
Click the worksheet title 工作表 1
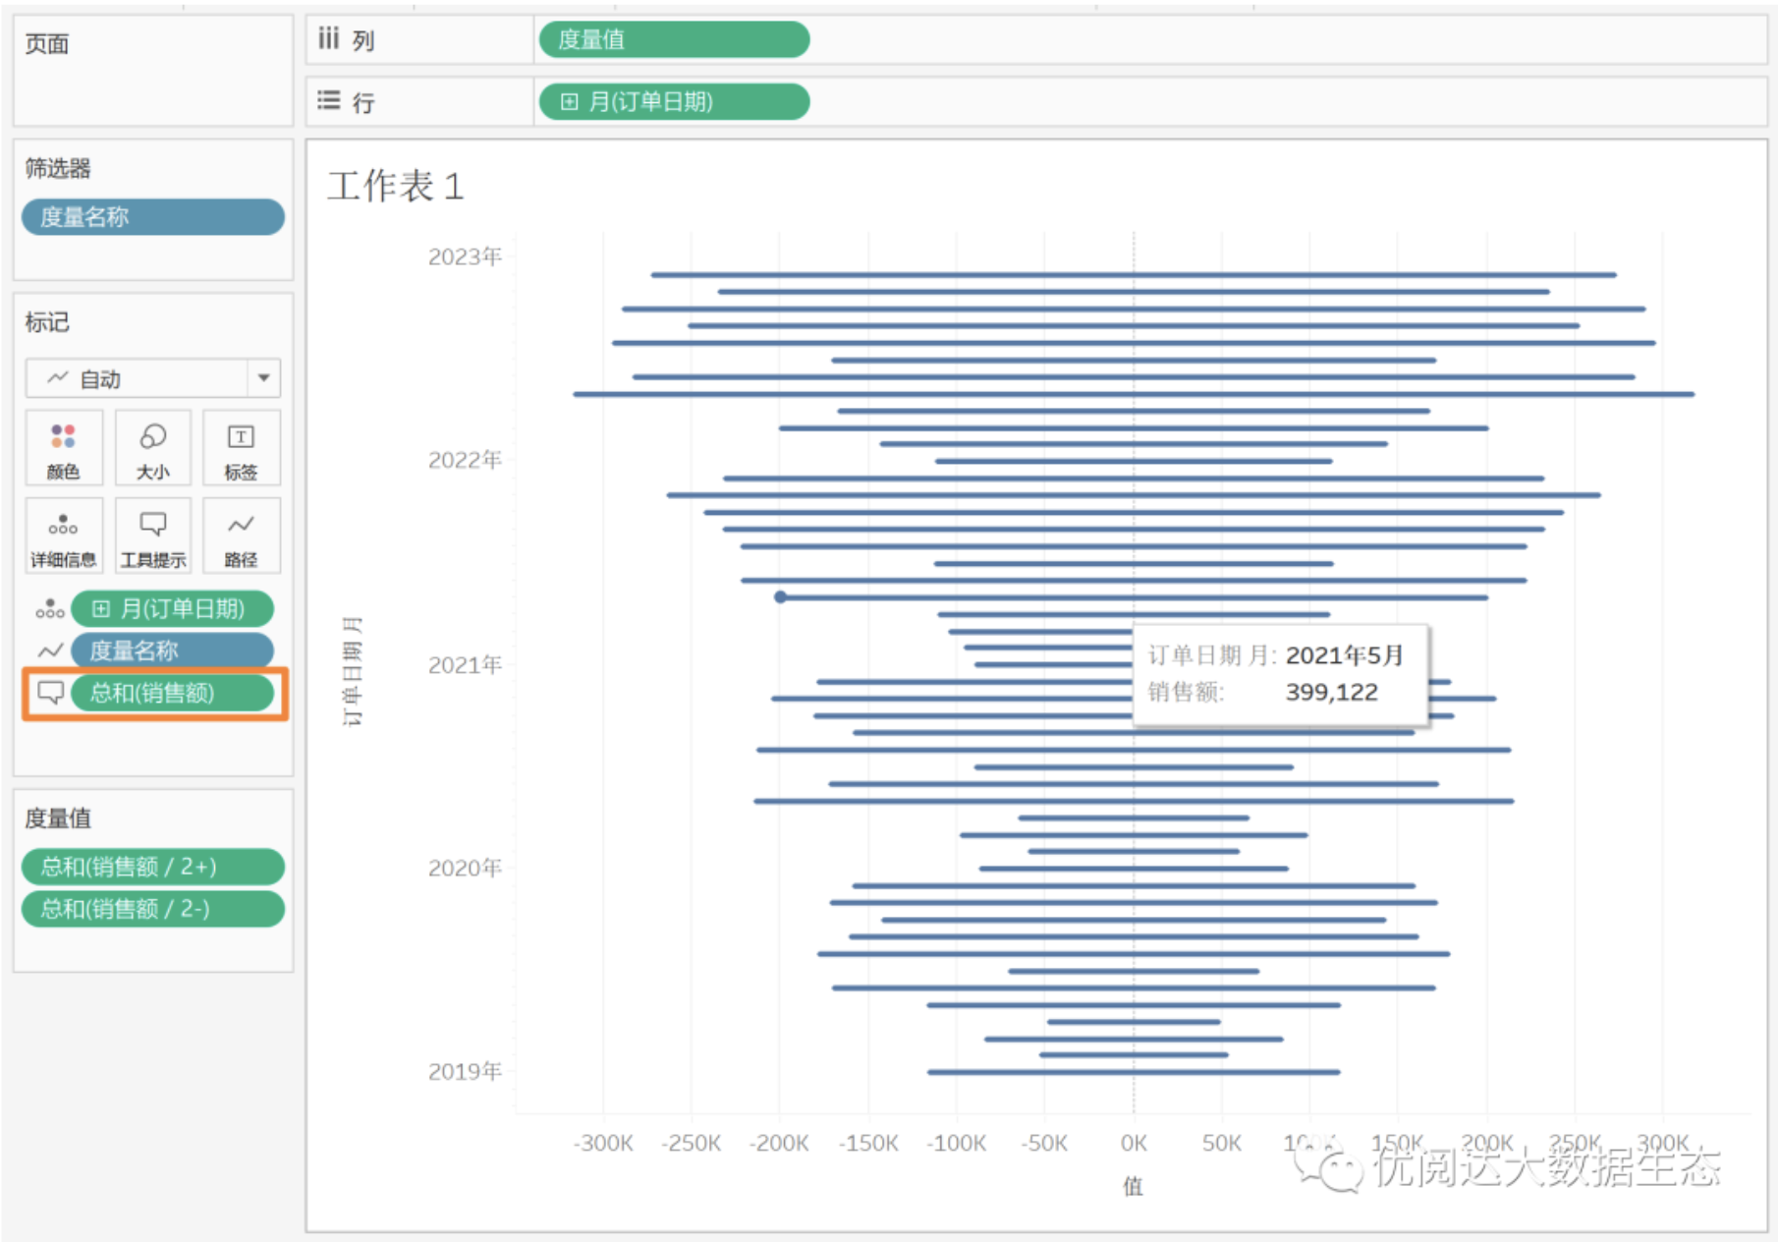[395, 186]
